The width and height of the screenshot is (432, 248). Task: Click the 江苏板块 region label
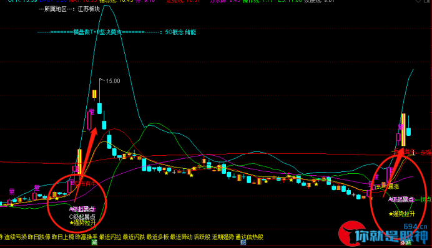[x=89, y=9]
